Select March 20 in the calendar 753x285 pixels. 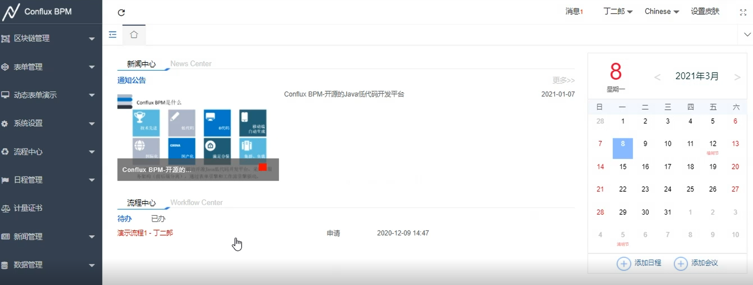tap(735, 167)
